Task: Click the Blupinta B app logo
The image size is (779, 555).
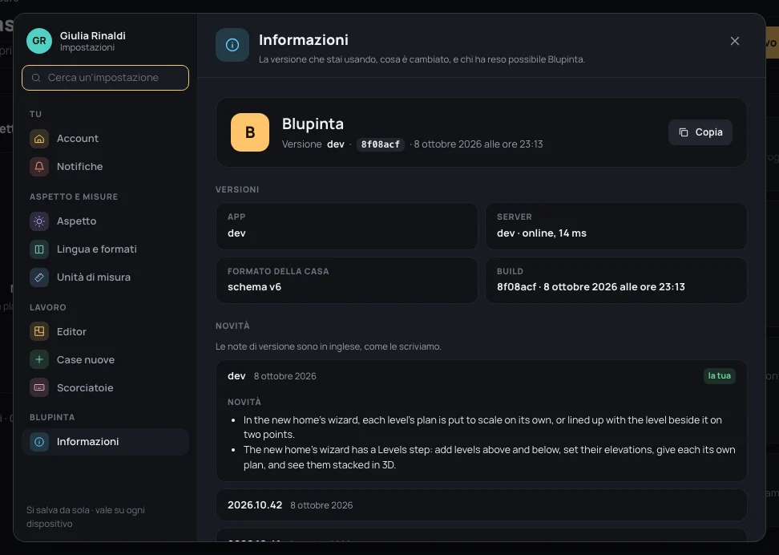Action: [x=250, y=132]
